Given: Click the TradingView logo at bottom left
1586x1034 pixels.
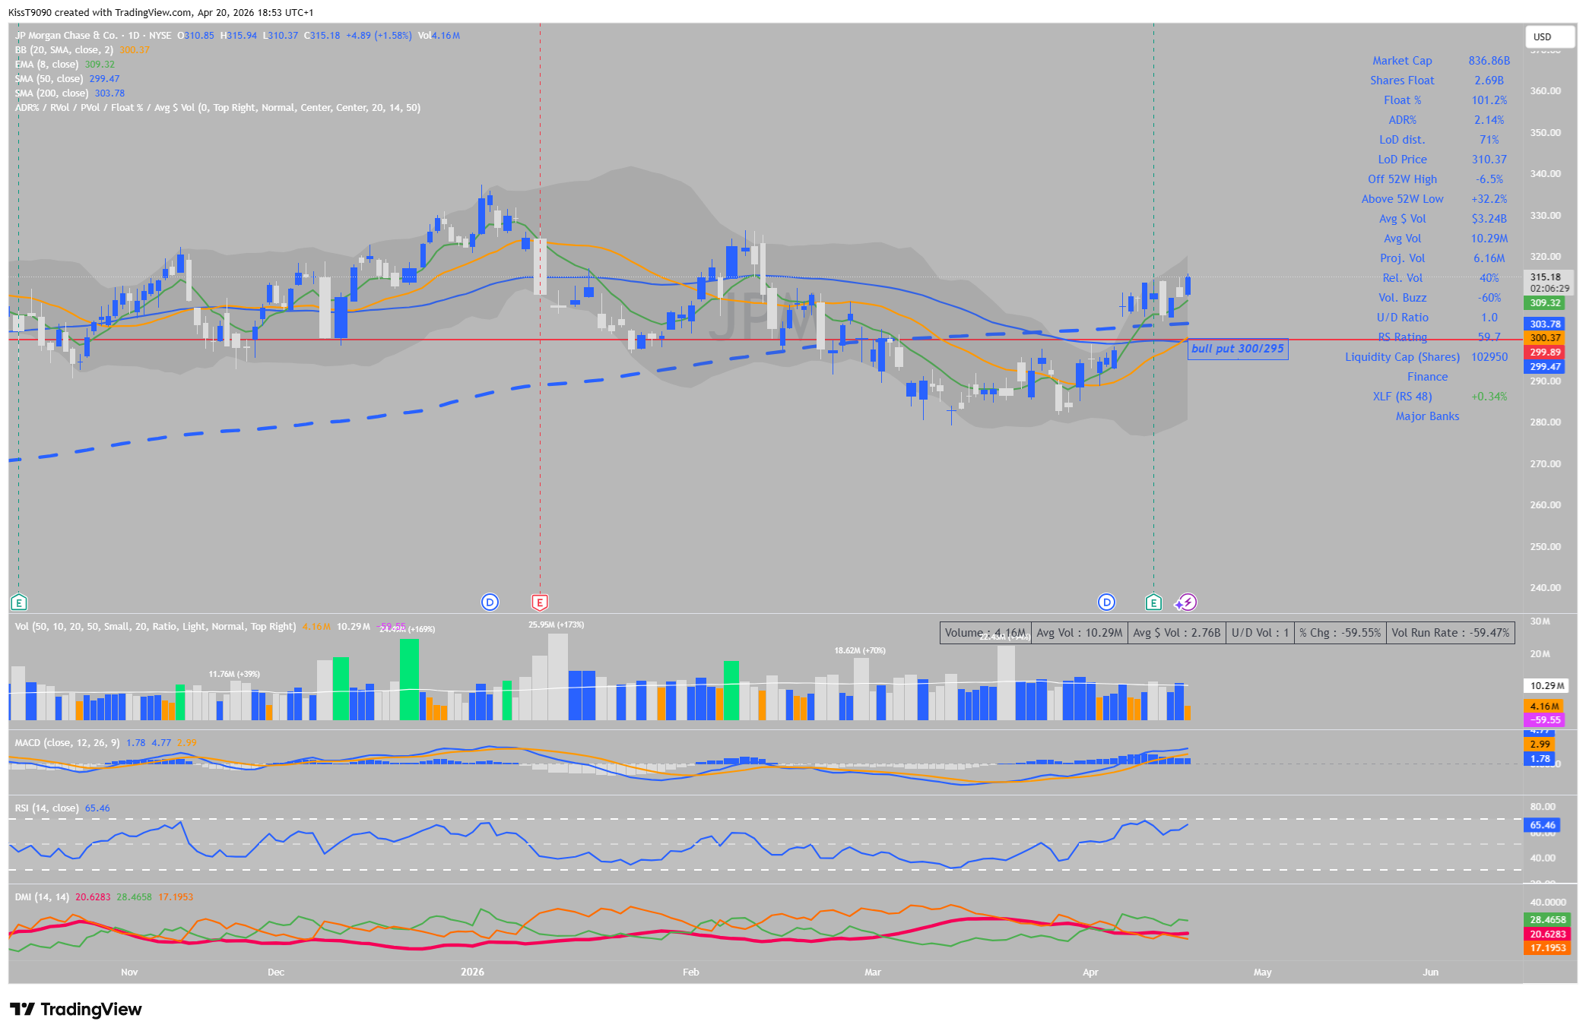Looking at the screenshot, I should 76,1009.
